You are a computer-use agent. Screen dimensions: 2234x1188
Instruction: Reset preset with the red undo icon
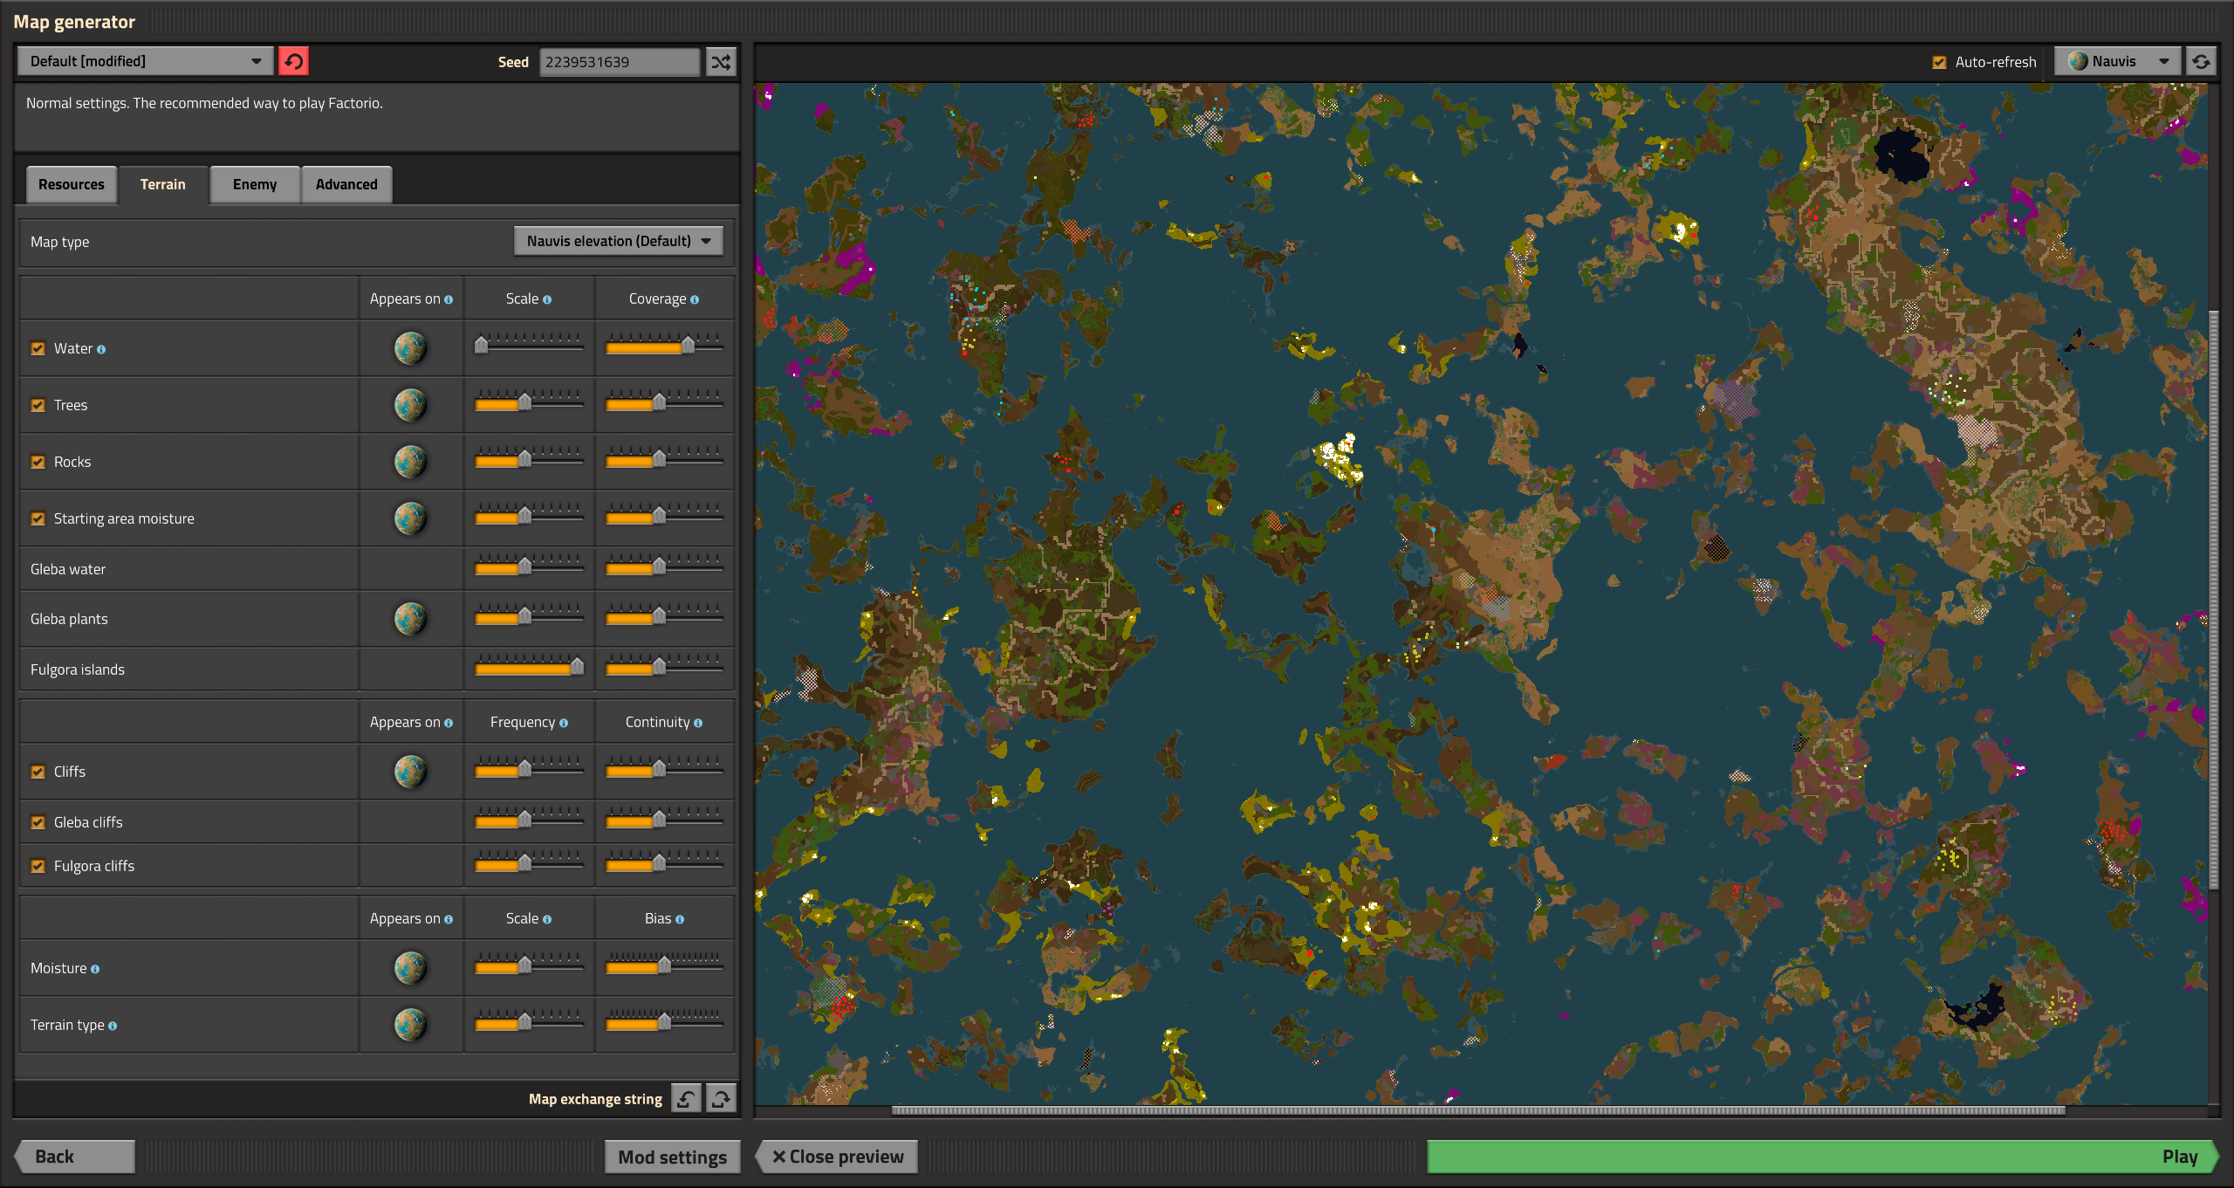293,61
